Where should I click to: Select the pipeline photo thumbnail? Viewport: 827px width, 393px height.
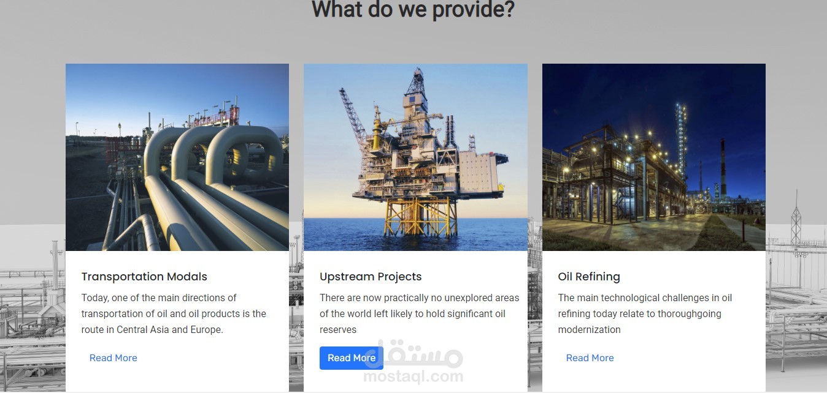click(x=177, y=157)
